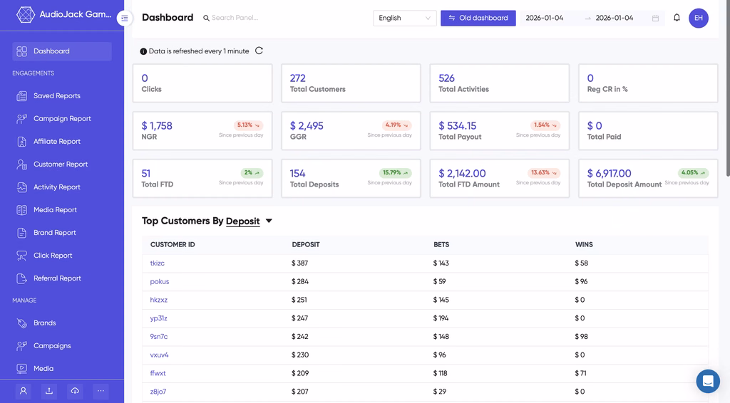This screenshot has width=730, height=403.
Task: Set the end date field after arrow
Action: coord(615,18)
